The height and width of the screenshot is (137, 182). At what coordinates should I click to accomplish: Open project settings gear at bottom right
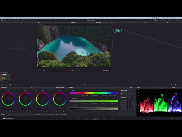click(x=180, y=118)
